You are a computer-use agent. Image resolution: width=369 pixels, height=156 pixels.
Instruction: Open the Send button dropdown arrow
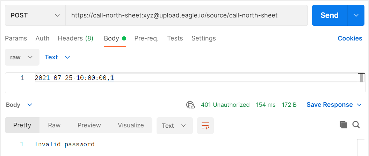(x=356, y=15)
